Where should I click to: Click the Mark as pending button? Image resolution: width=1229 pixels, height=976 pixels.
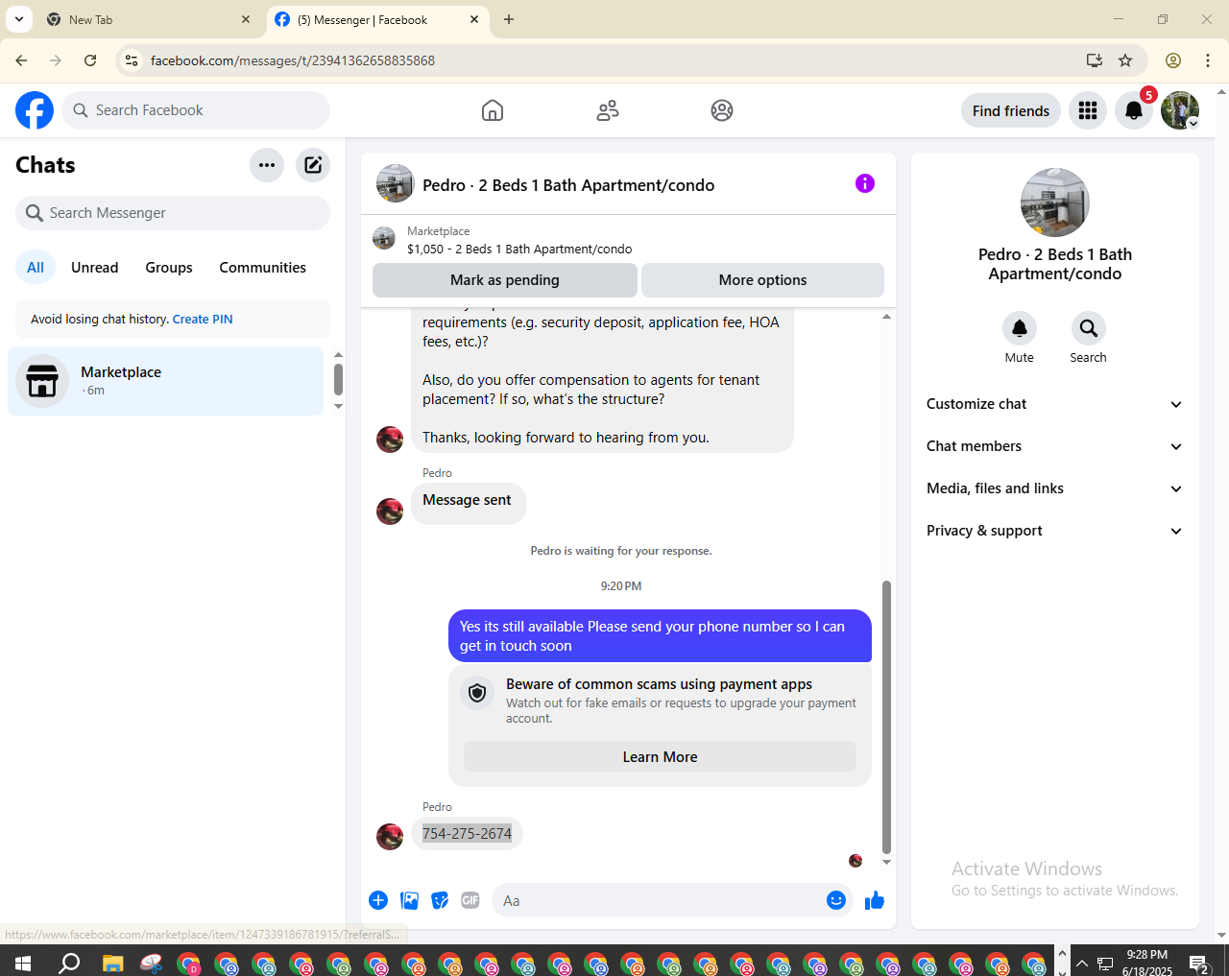(505, 280)
